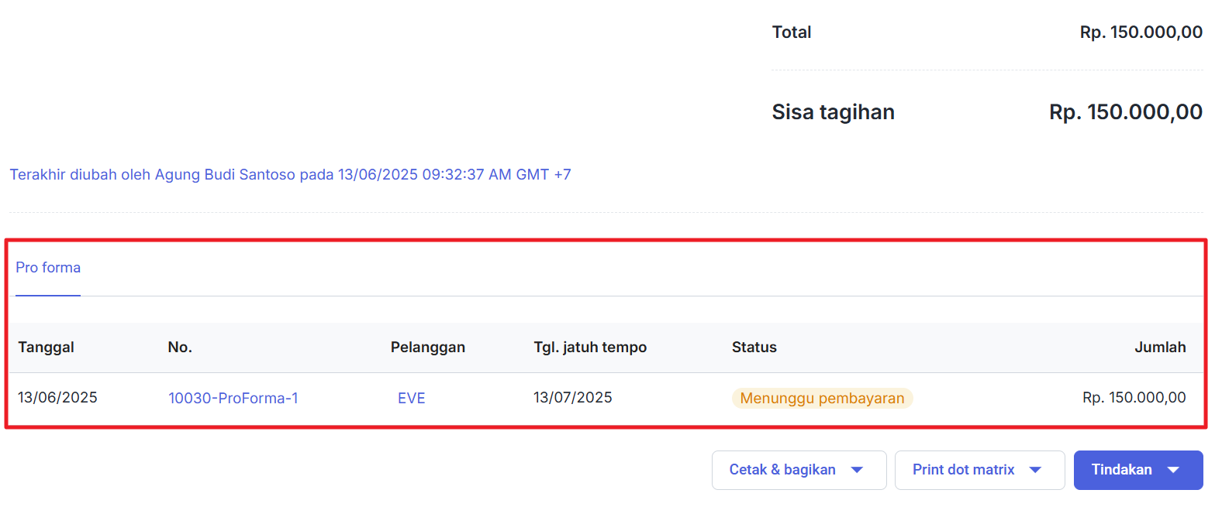Click the Tindakan button's caret arrow
Viewport: 1222px width, 507px height.
point(1173,470)
